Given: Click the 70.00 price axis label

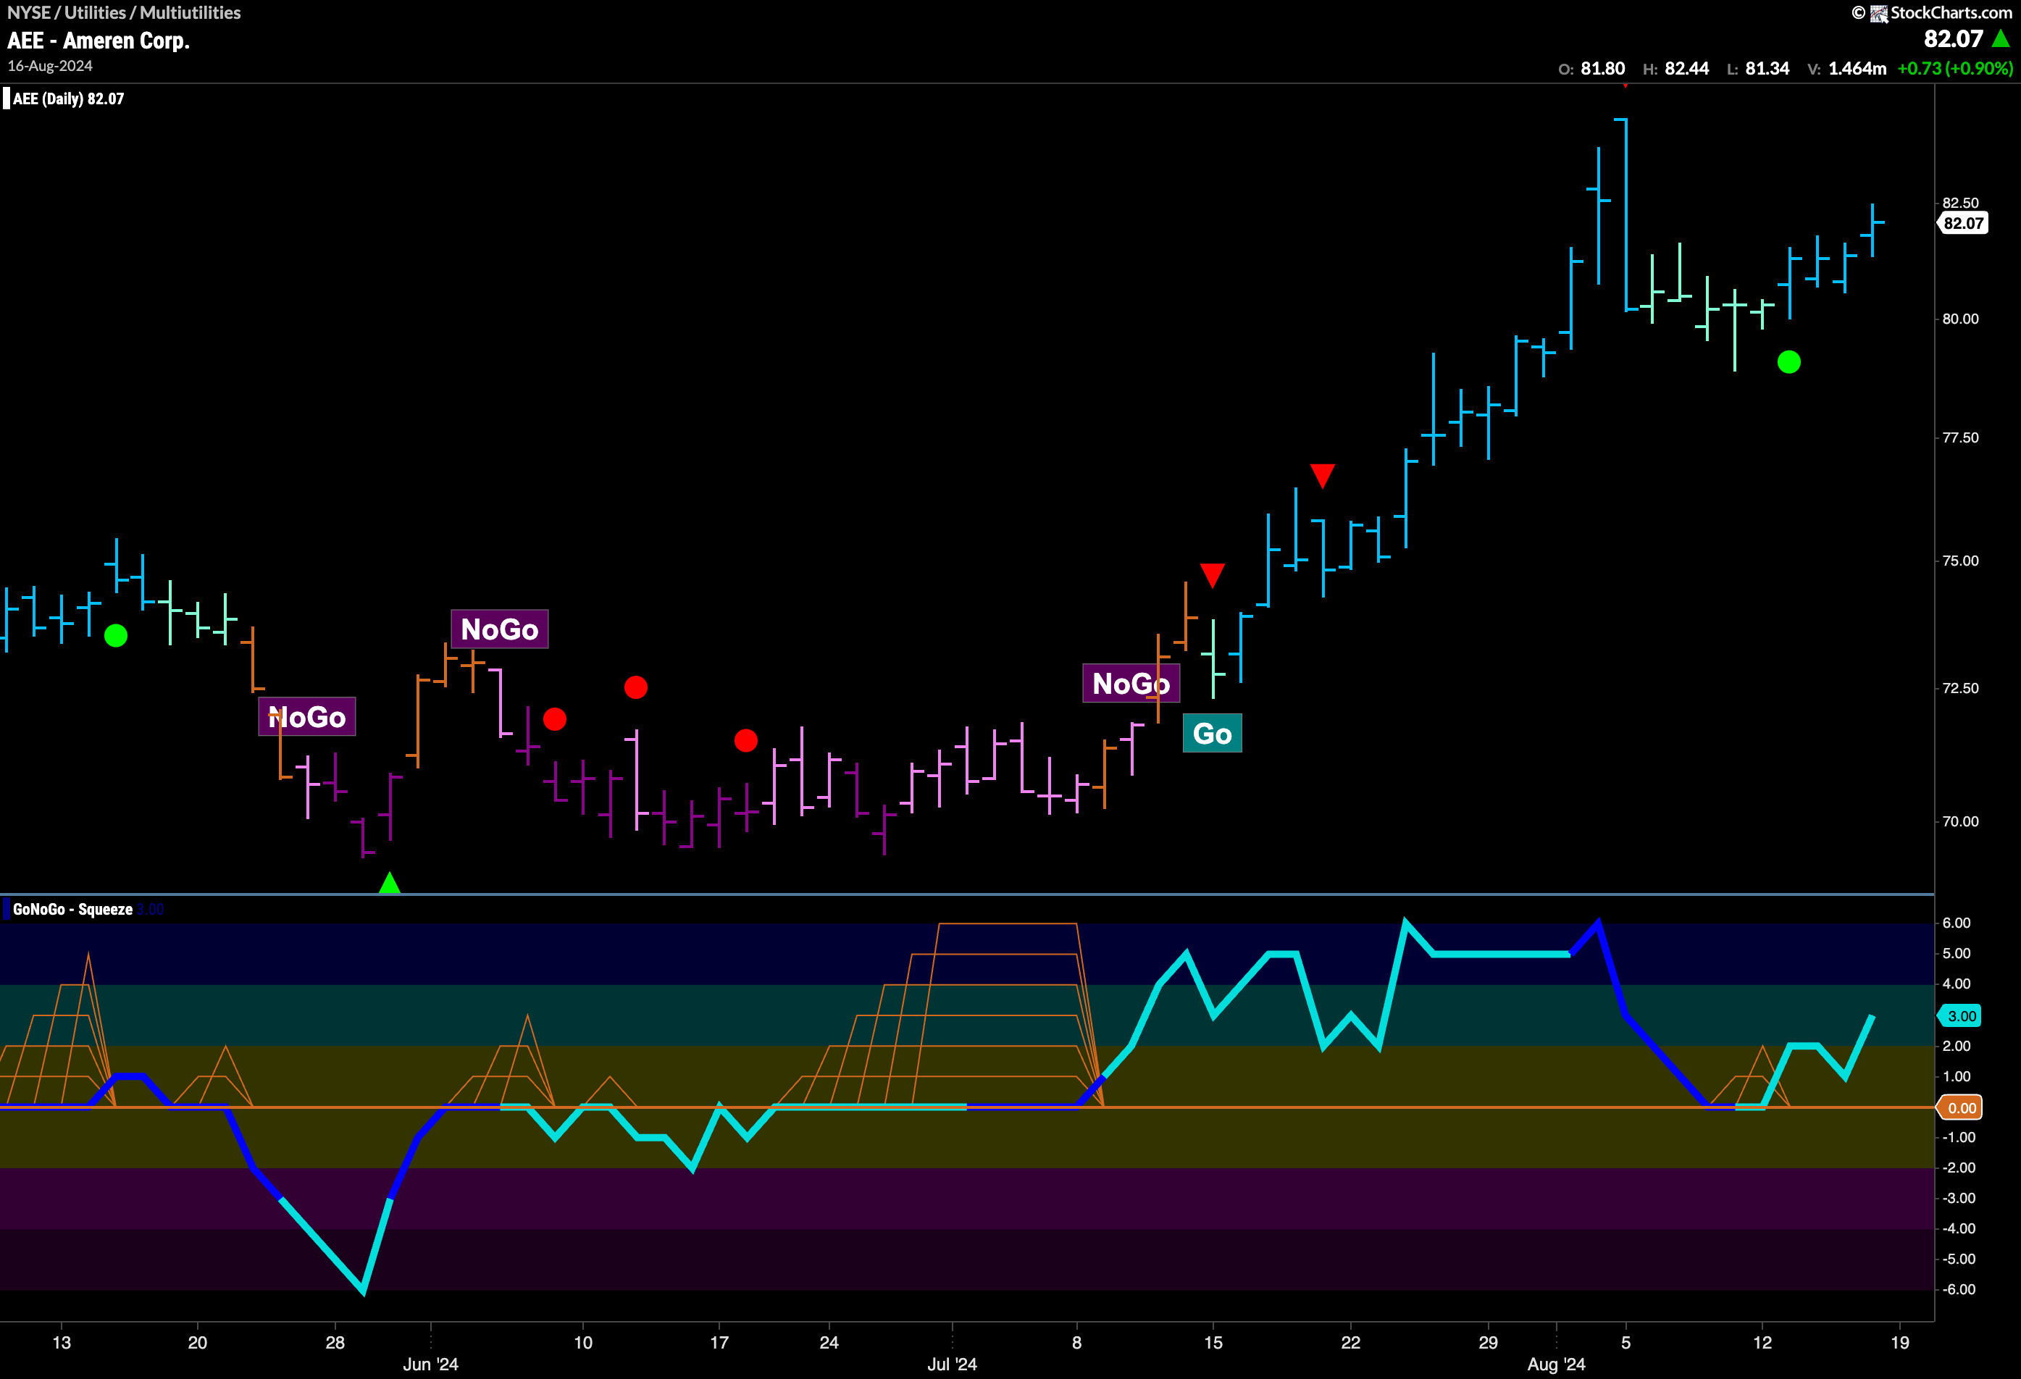Looking at the screenshot, I should click(1960, 821).
